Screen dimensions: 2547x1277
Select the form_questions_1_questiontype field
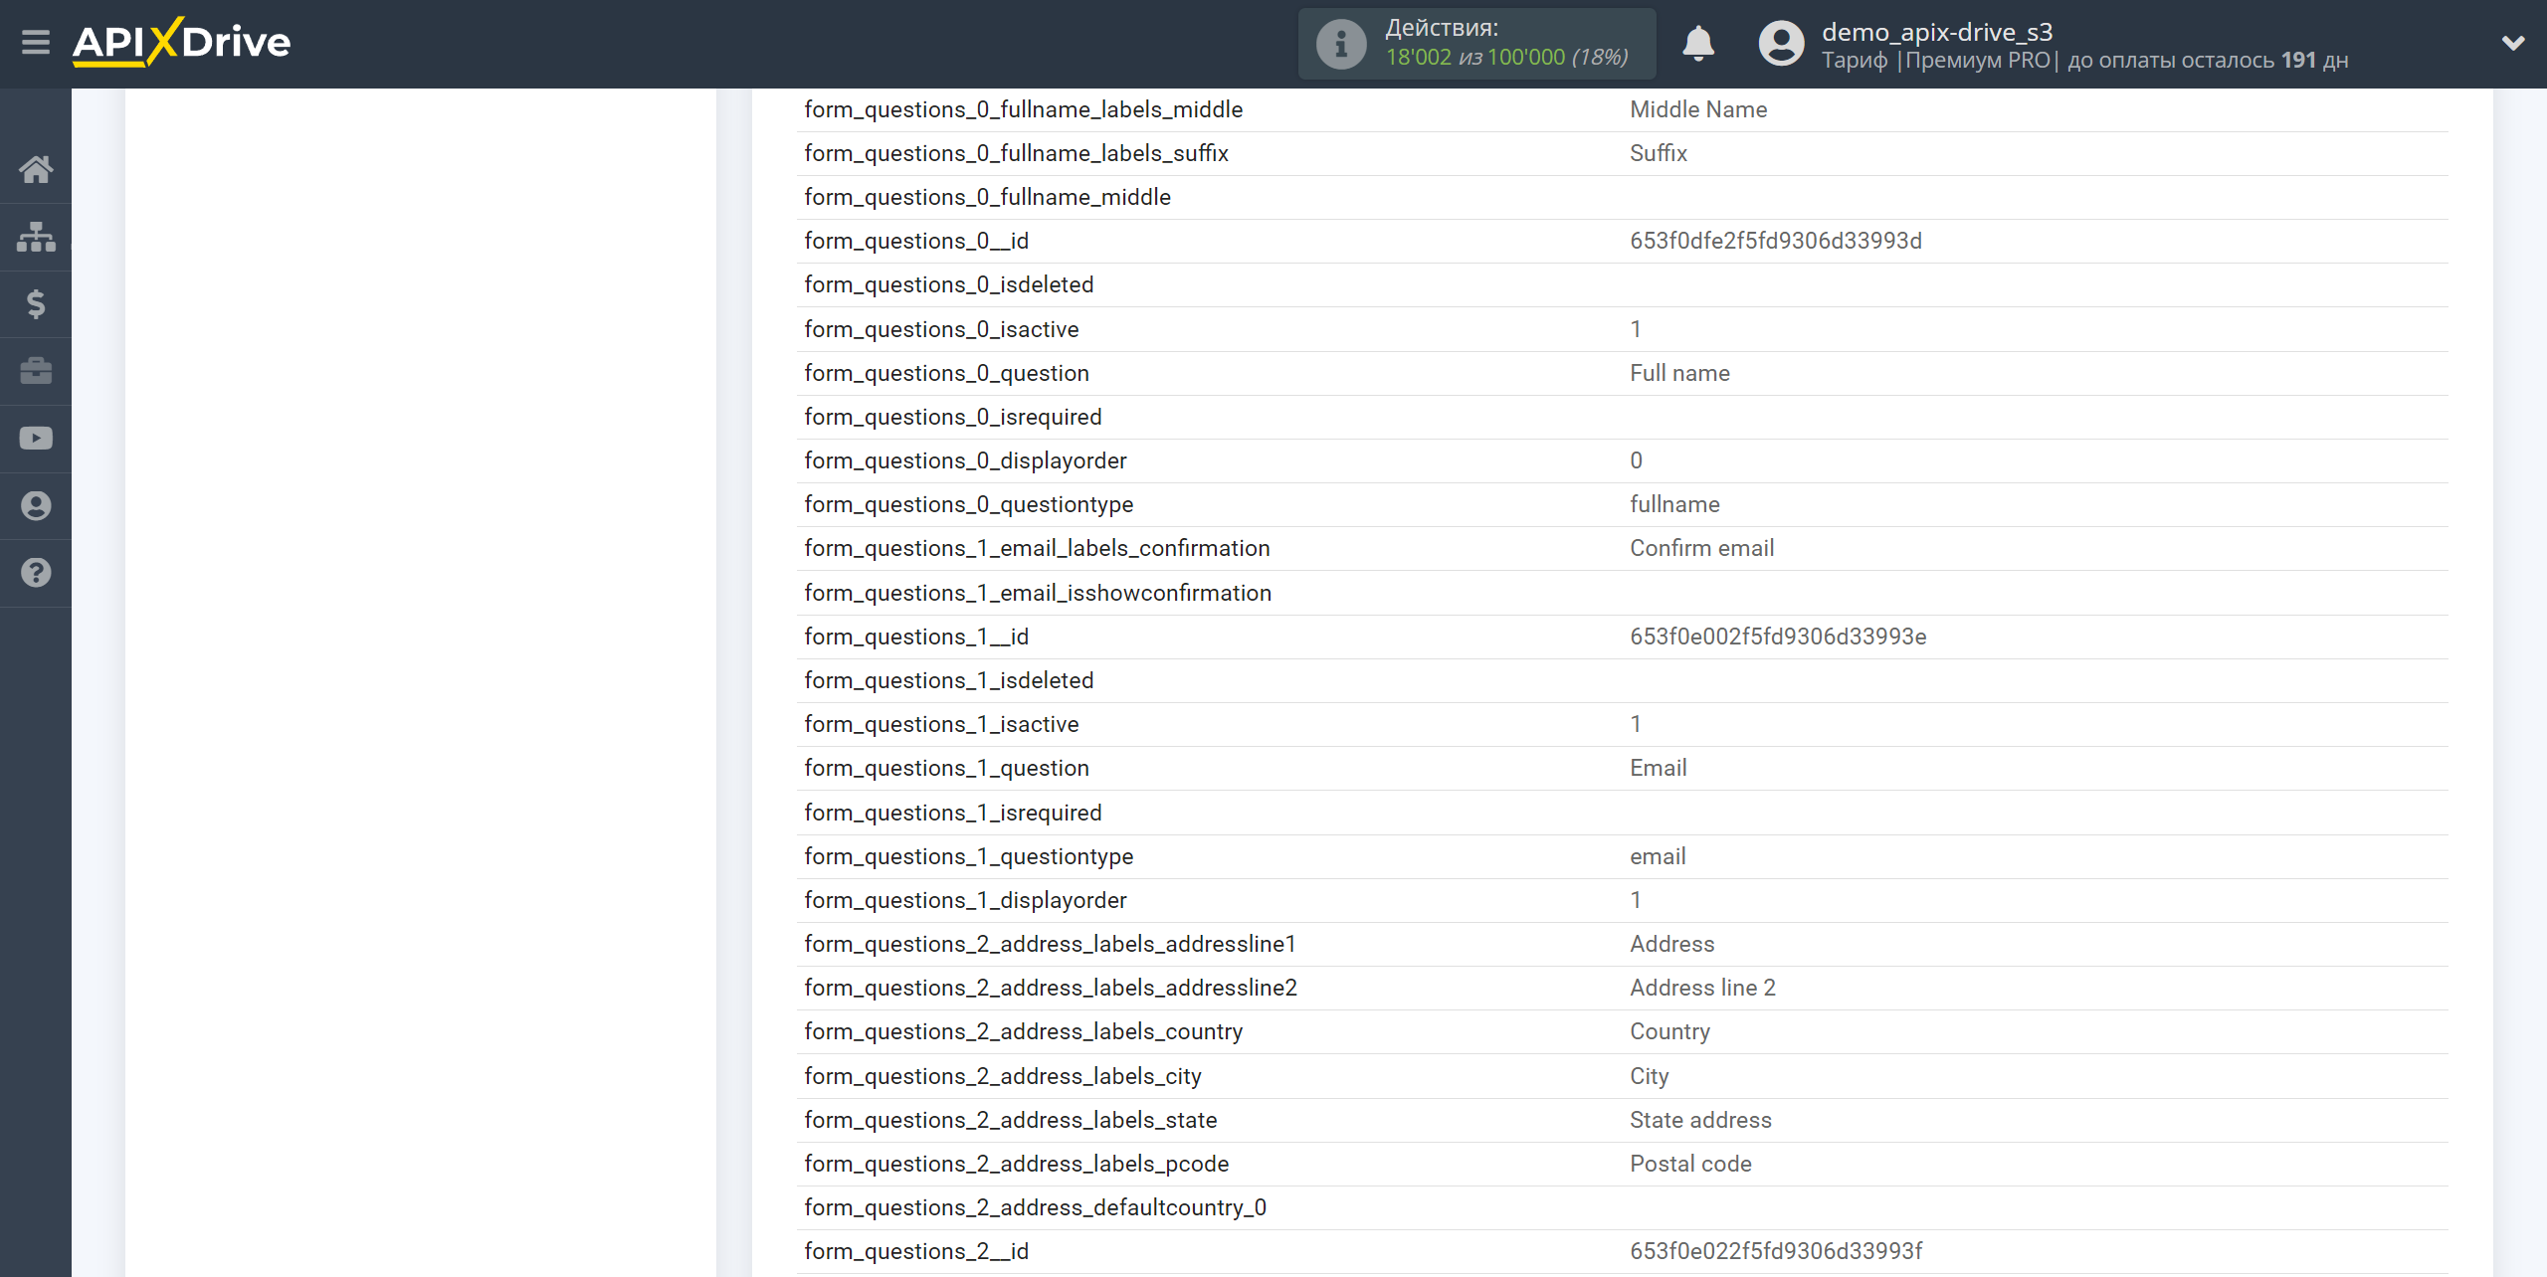click(969, 856)
